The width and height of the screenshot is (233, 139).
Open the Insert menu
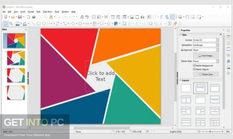(x=23, y=12)
